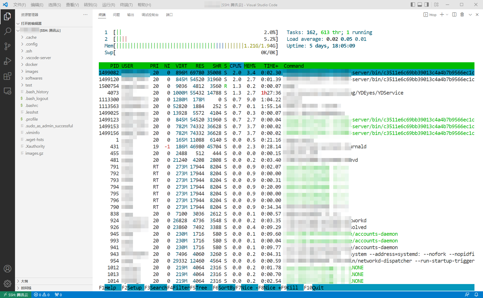Open the launch profile dropdown arrow

447,15
